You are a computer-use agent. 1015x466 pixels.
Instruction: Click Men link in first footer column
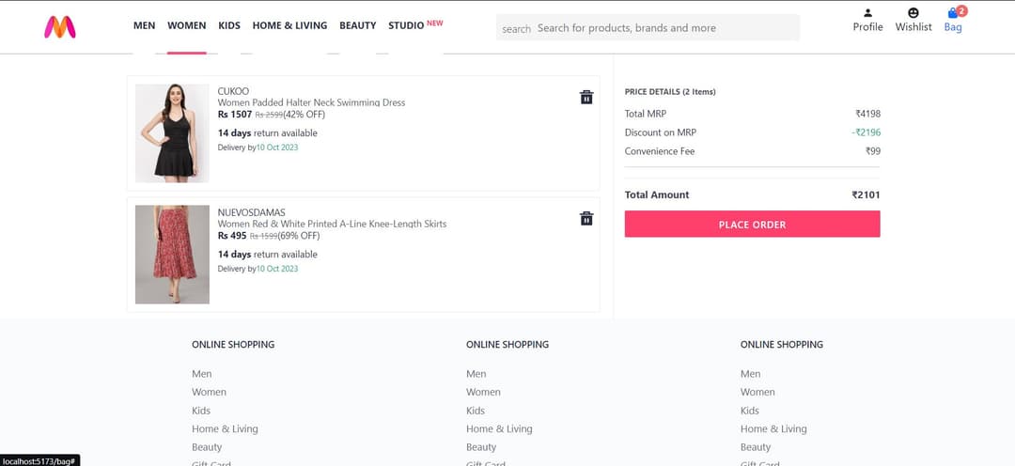201,373
